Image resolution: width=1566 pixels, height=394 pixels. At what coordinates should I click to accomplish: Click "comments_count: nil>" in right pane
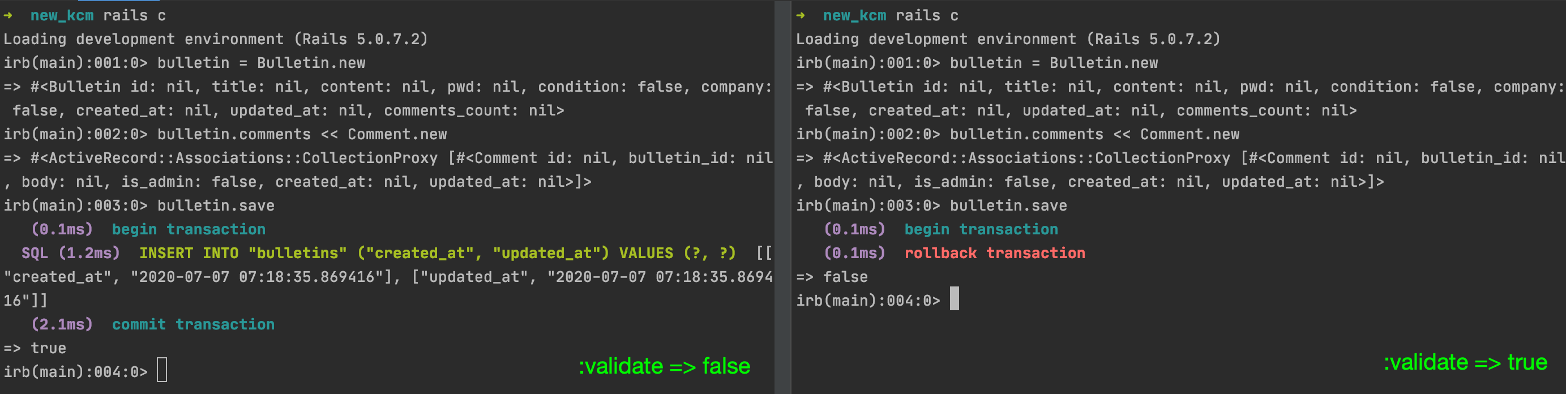[x=1267, y=110]
